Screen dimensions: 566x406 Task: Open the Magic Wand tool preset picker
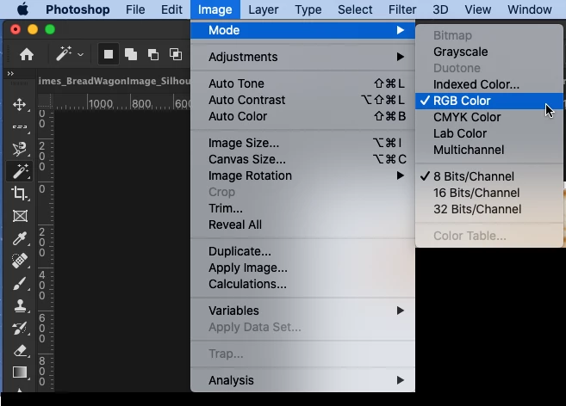(x=80, y=55)
